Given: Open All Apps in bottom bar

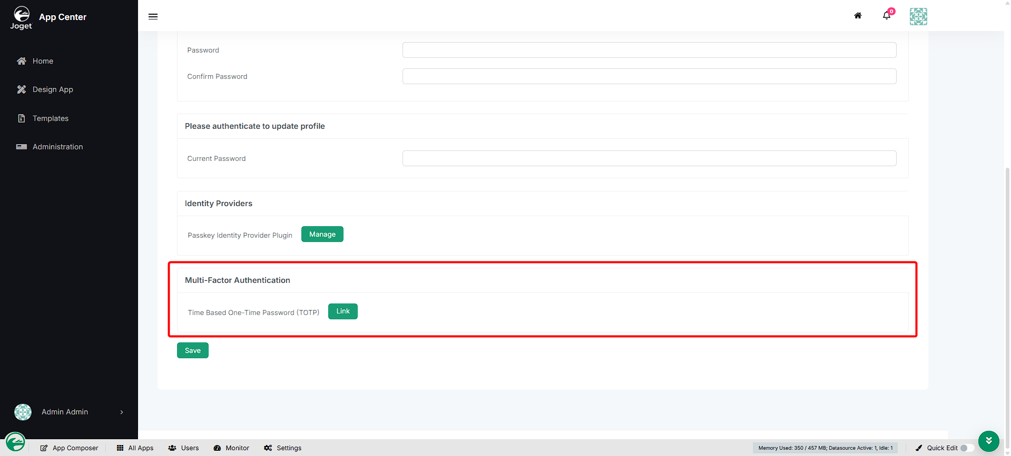Looking at the screenshot, I should (x=135, y=448).
